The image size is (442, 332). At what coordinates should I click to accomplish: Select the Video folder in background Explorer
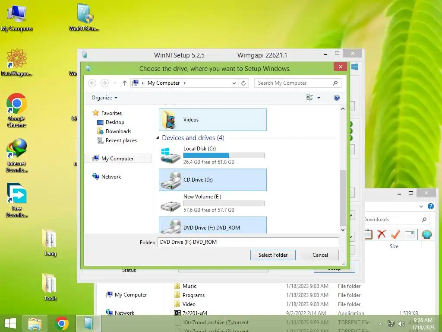pos(185,304)
